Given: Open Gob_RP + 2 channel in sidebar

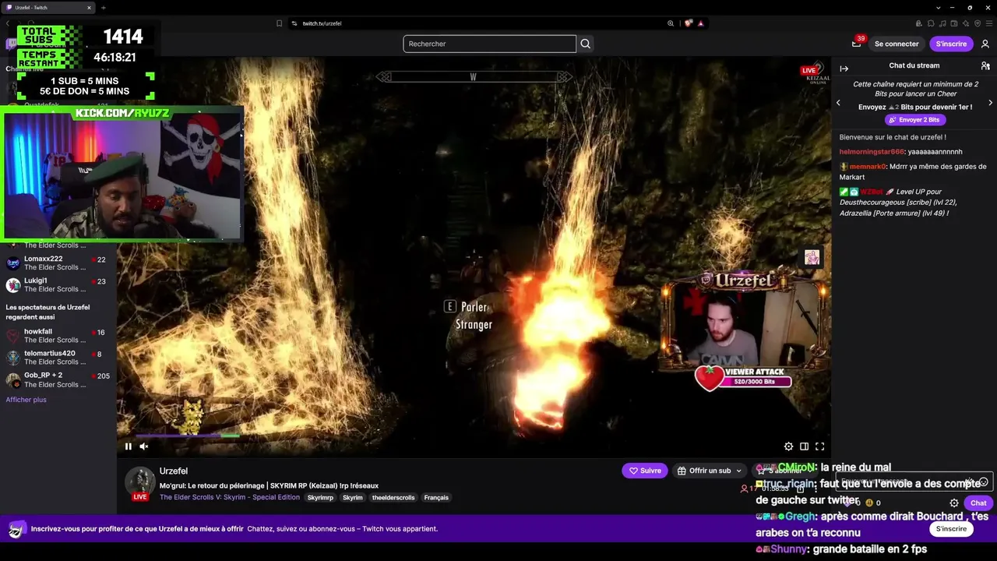Looking at the screenshot, I should coord(58,380).
